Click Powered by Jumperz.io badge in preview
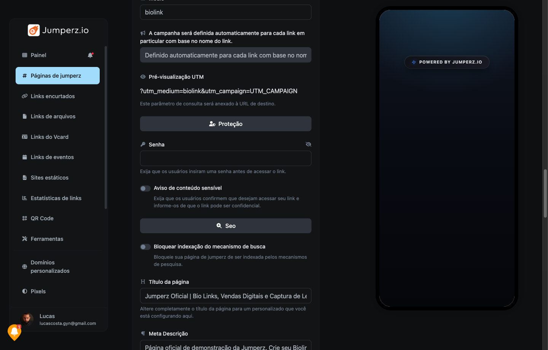The width and height of the screenshot is (548, 350). 447,62
